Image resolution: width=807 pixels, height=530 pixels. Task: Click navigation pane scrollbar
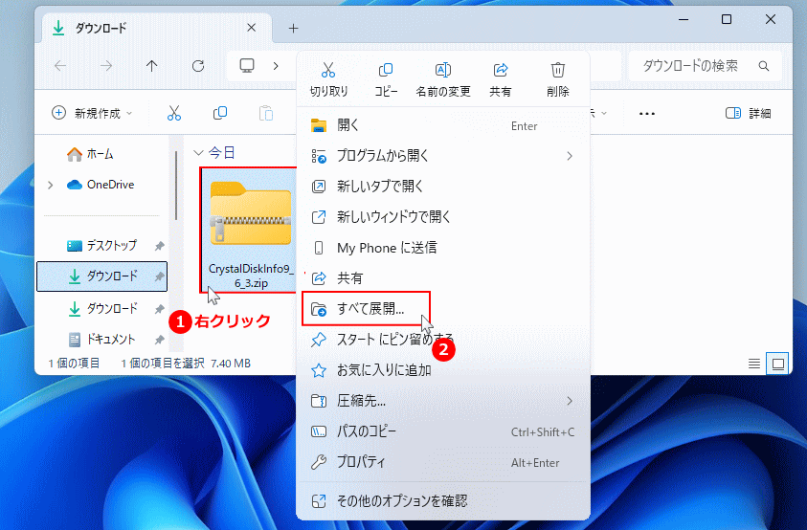pyautogui.click(x=176, y=186)
